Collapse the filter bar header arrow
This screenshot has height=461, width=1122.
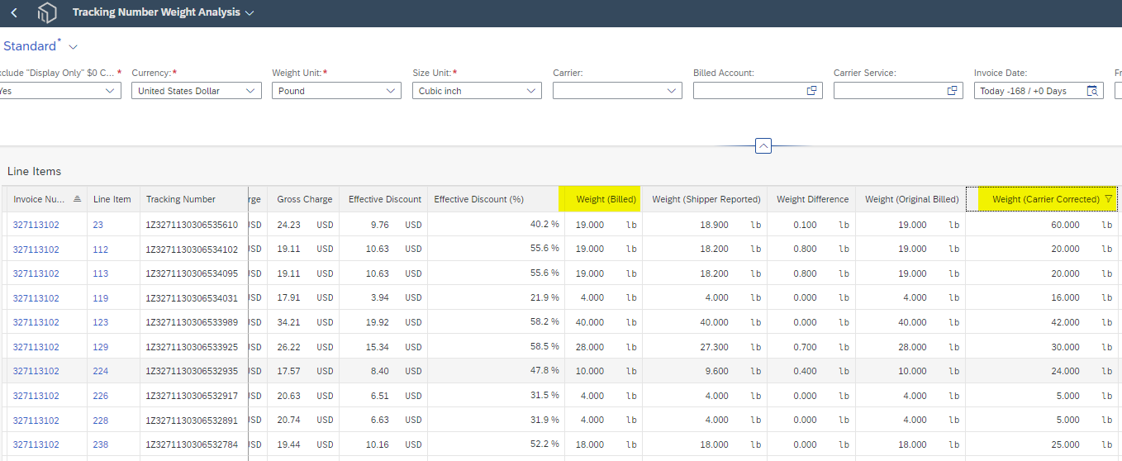tap(763, 146)
